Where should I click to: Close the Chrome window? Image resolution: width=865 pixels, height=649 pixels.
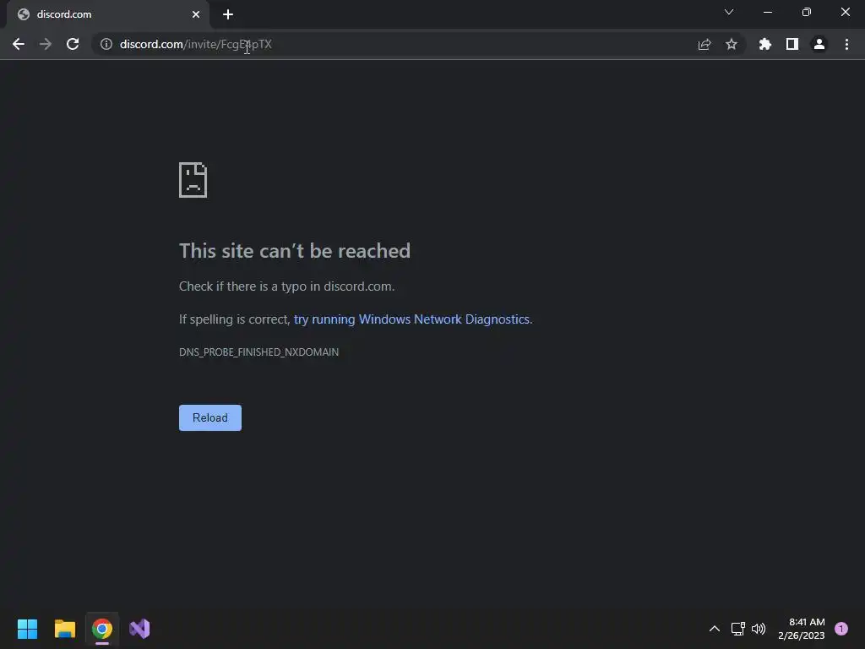(x=845, y=12)
